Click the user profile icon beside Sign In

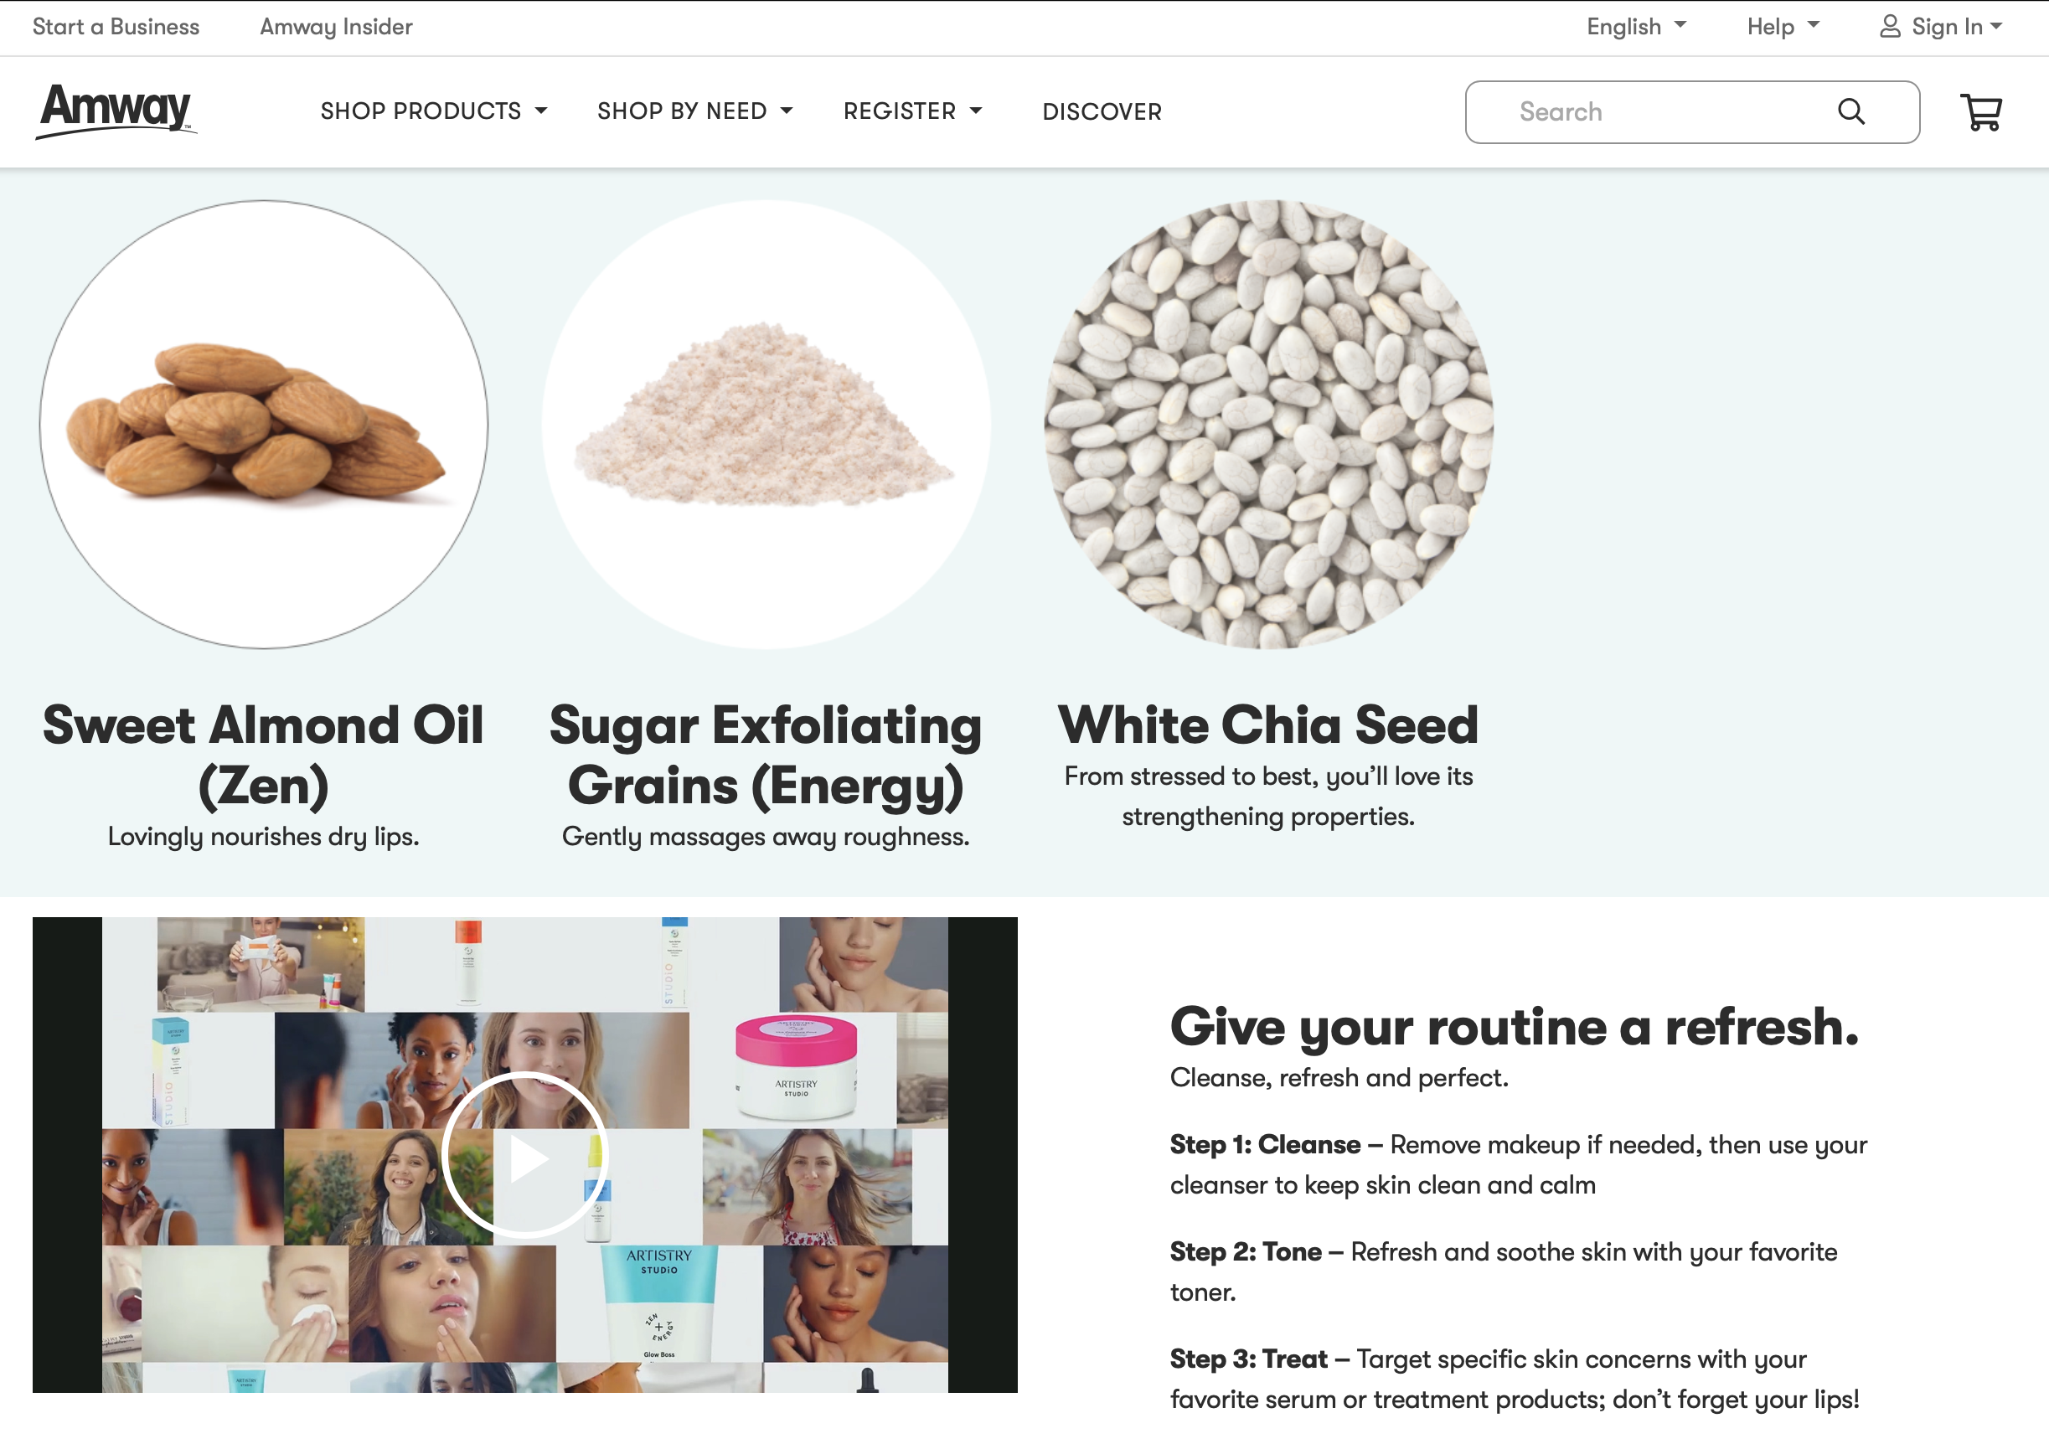pyautogui.click(x=1889, y=26)
